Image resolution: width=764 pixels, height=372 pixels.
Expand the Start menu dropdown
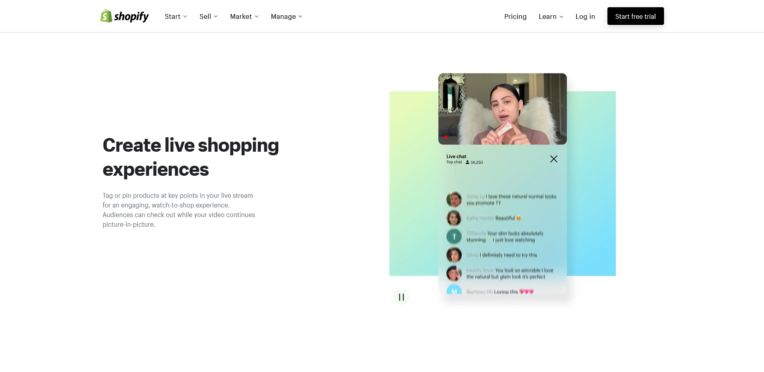click(176, 16)
